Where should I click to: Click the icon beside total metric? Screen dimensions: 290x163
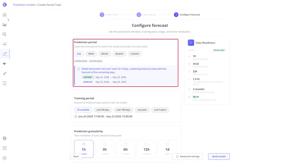pos(189,64)
